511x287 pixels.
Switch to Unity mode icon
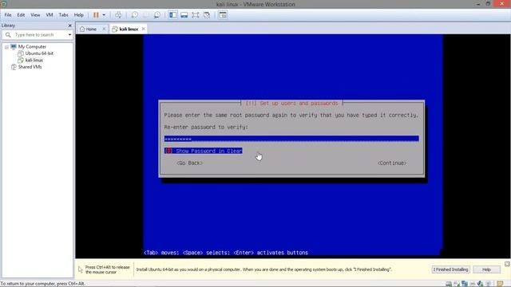207,15
